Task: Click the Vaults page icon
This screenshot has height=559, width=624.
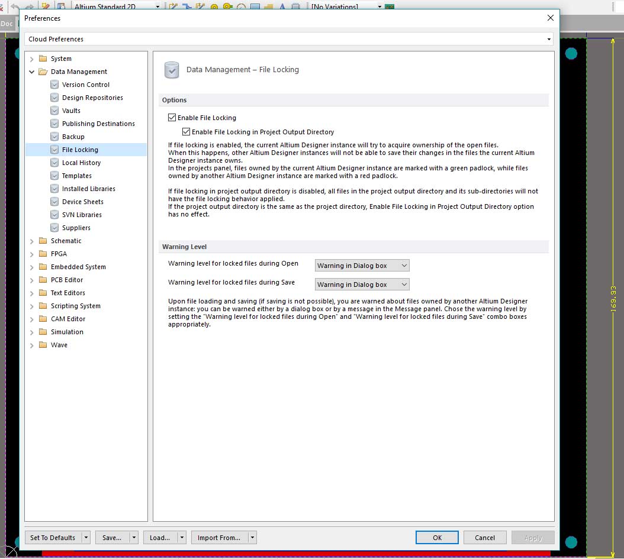Action: click(54, 111)
